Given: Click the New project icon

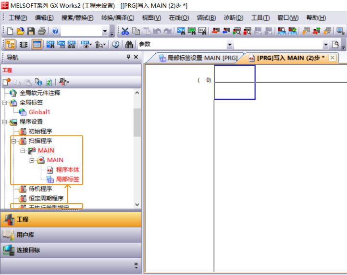Looking at the screenshot, I should [10, 31].
